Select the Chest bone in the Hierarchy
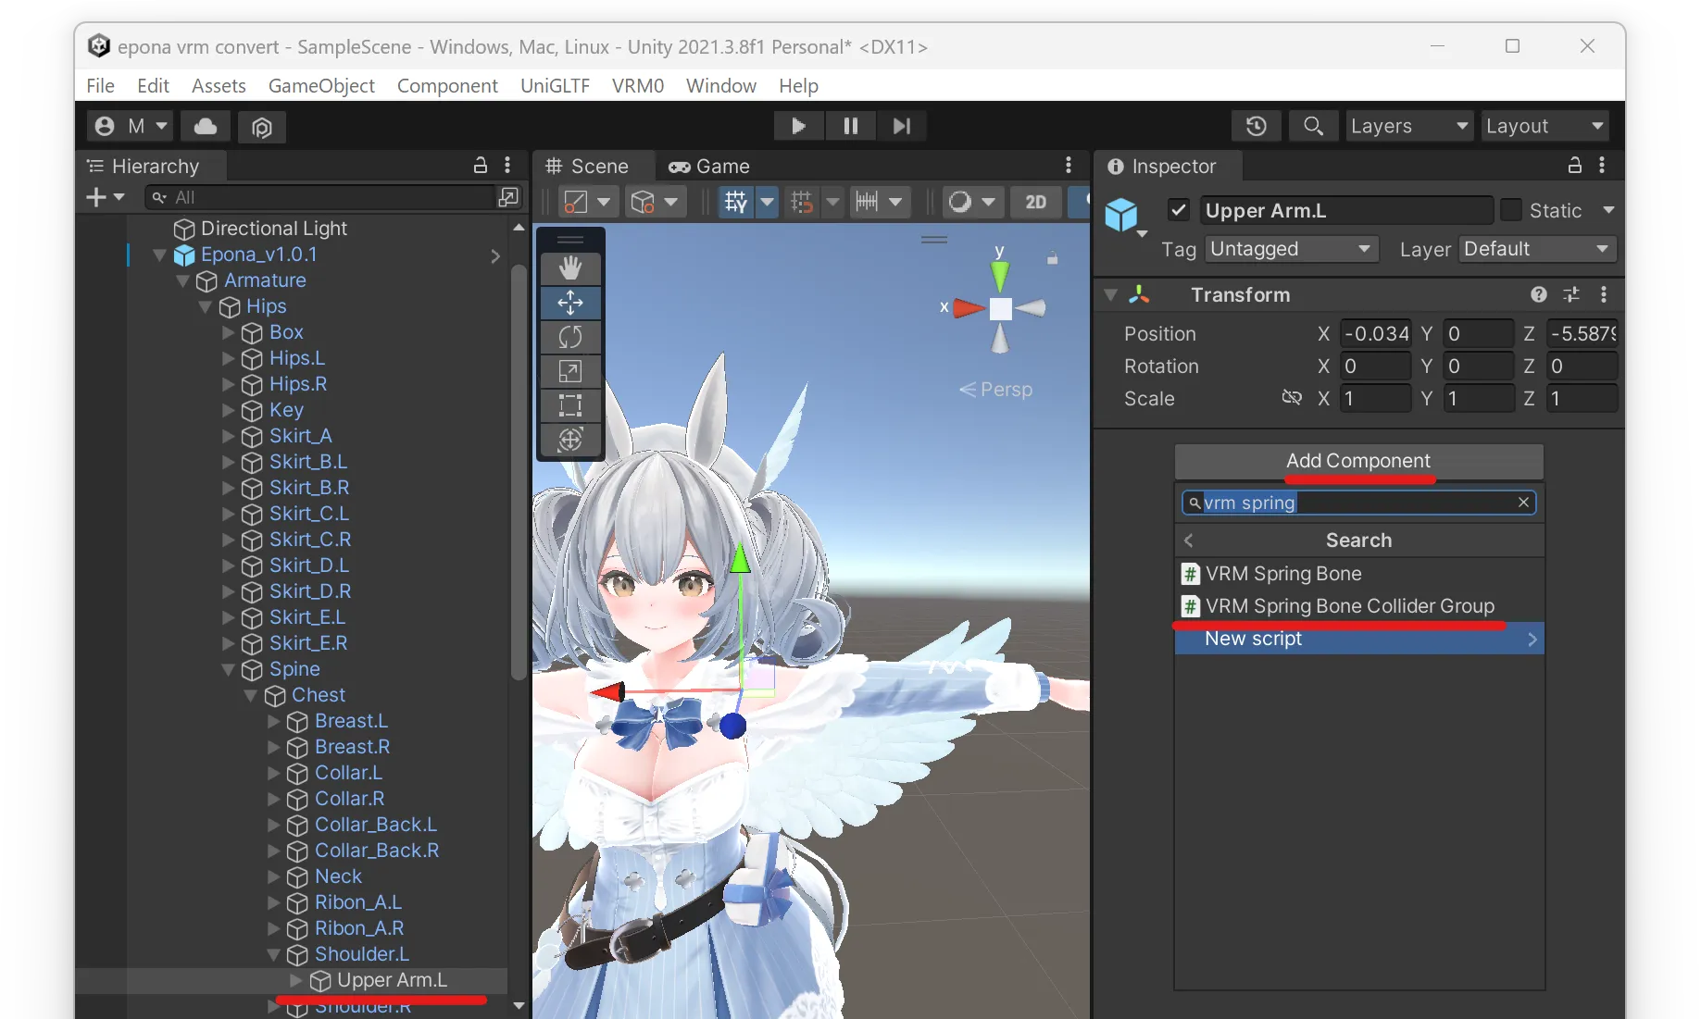Screen dimensions: 1701x1019 click(319, 695)
